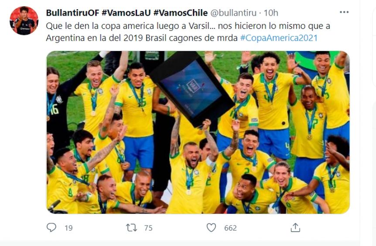The image size is (376, 246).
Task: Click the share upload icon
Action: click(x=295, y=228)
